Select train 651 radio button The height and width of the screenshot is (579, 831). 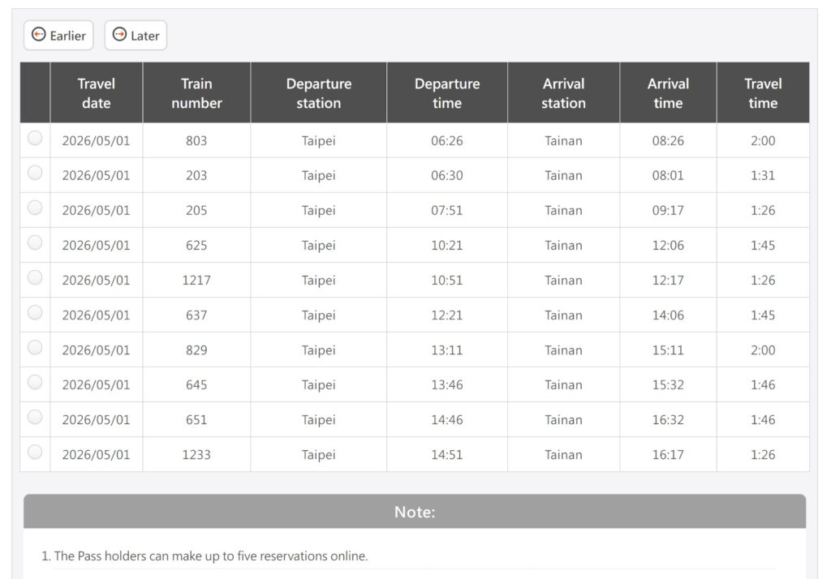(35, 417)
